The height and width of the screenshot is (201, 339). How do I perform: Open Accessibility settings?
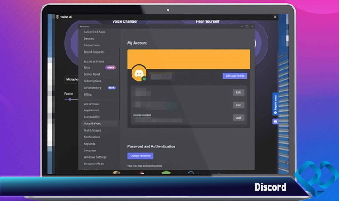[x=92, y=117]
